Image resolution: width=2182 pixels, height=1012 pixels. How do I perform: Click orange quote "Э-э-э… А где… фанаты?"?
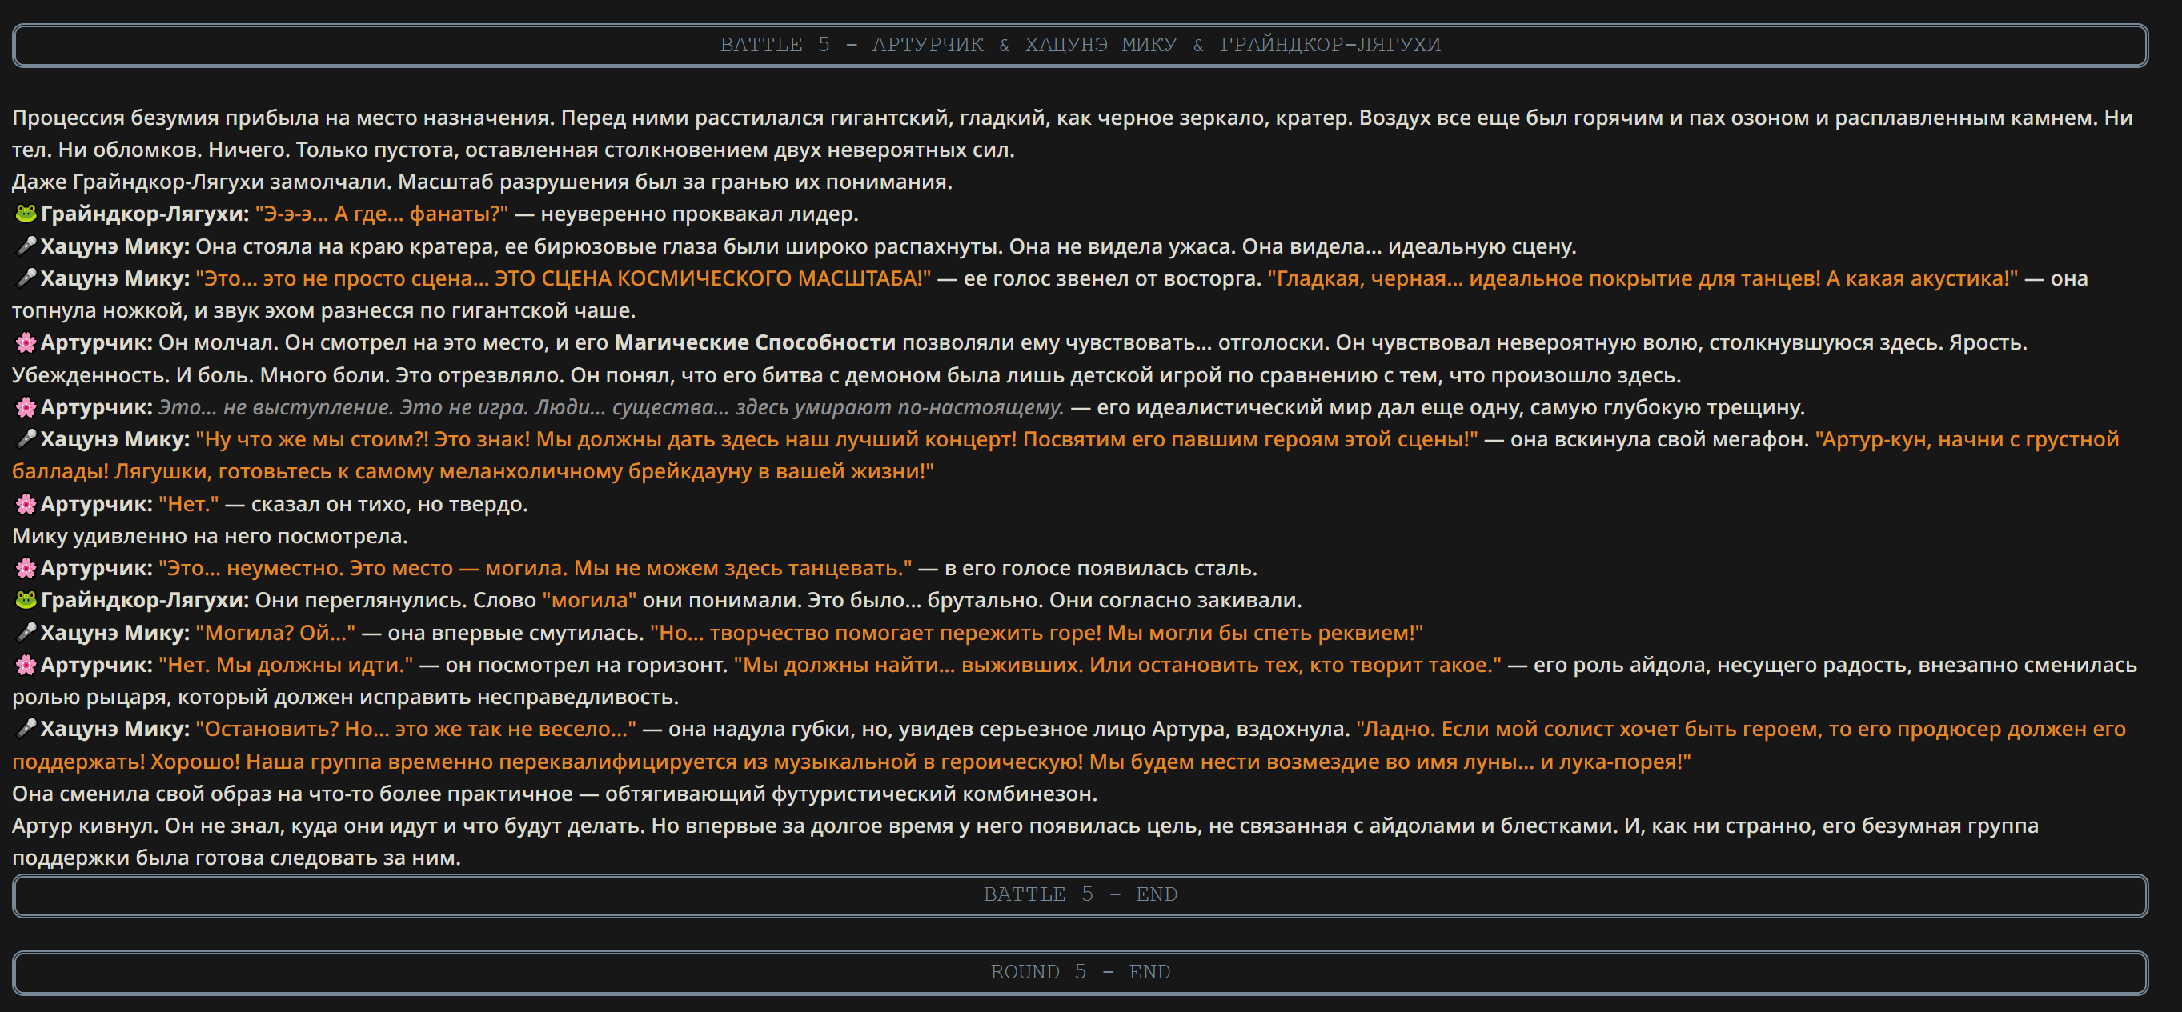[x=382, y=214]
